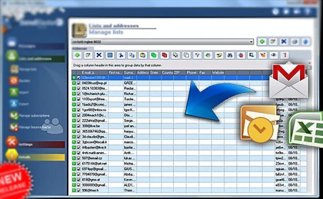323x199 pixels.
Task: Click the copy documents toolbar icon
Action: tap(132, 55)
